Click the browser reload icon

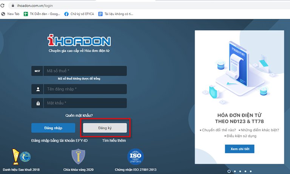3,6
